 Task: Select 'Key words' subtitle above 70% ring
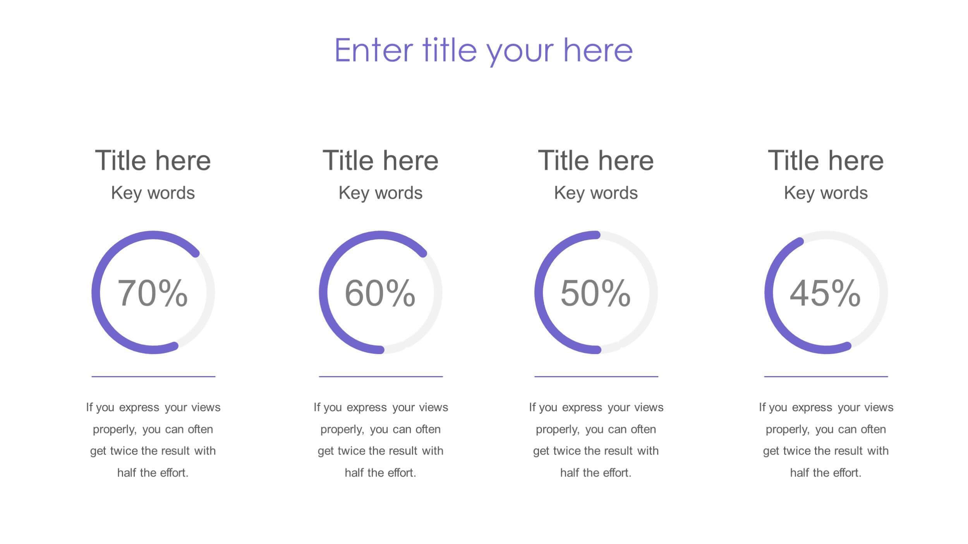[153, 193]
